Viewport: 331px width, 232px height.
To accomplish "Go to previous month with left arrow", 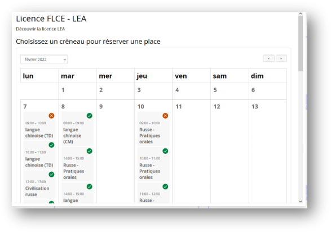I will pyautogui.click(x=268, y=58).
